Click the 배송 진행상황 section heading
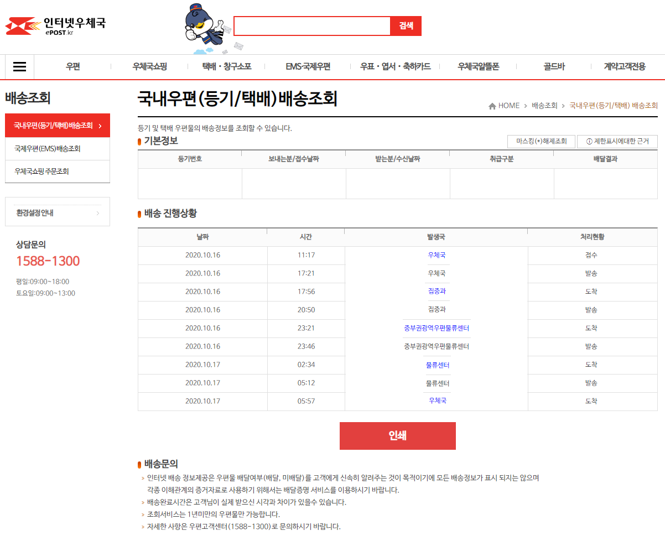This screenshot has height=556, width=665. [x=170, y=213]
